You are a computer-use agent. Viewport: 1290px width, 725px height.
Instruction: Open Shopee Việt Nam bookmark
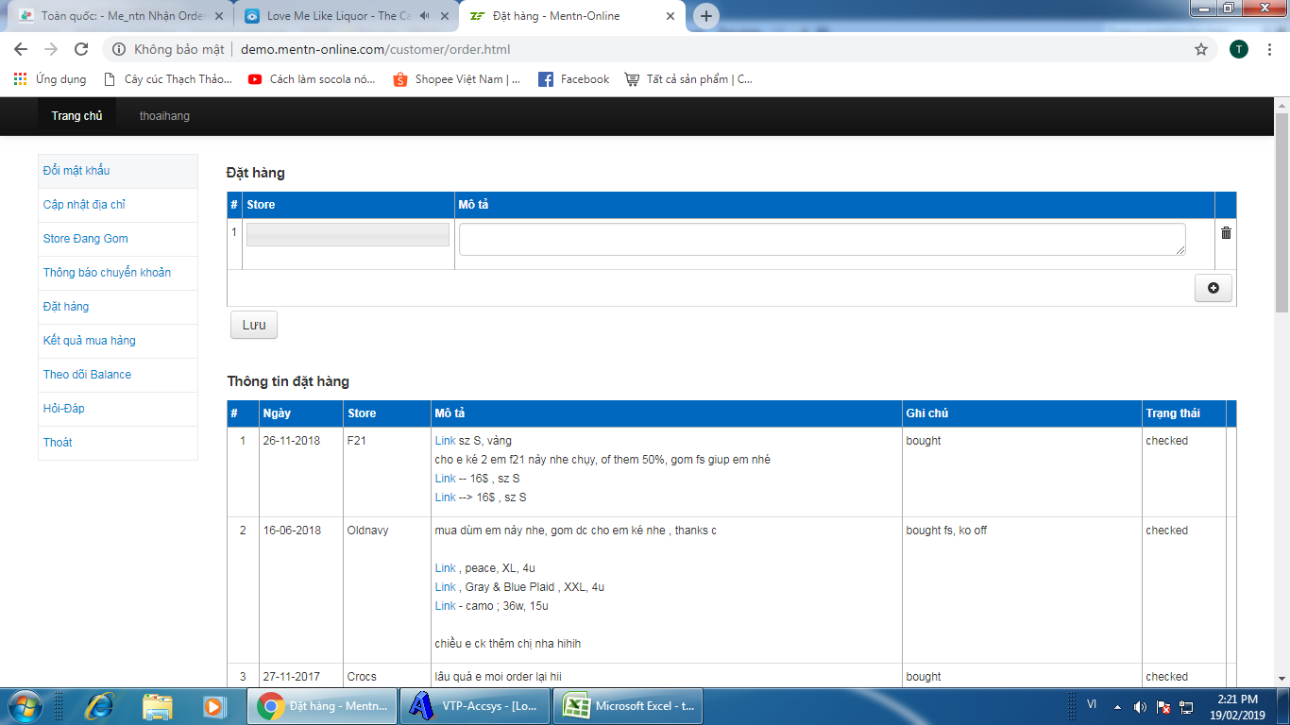click(456, 79)
